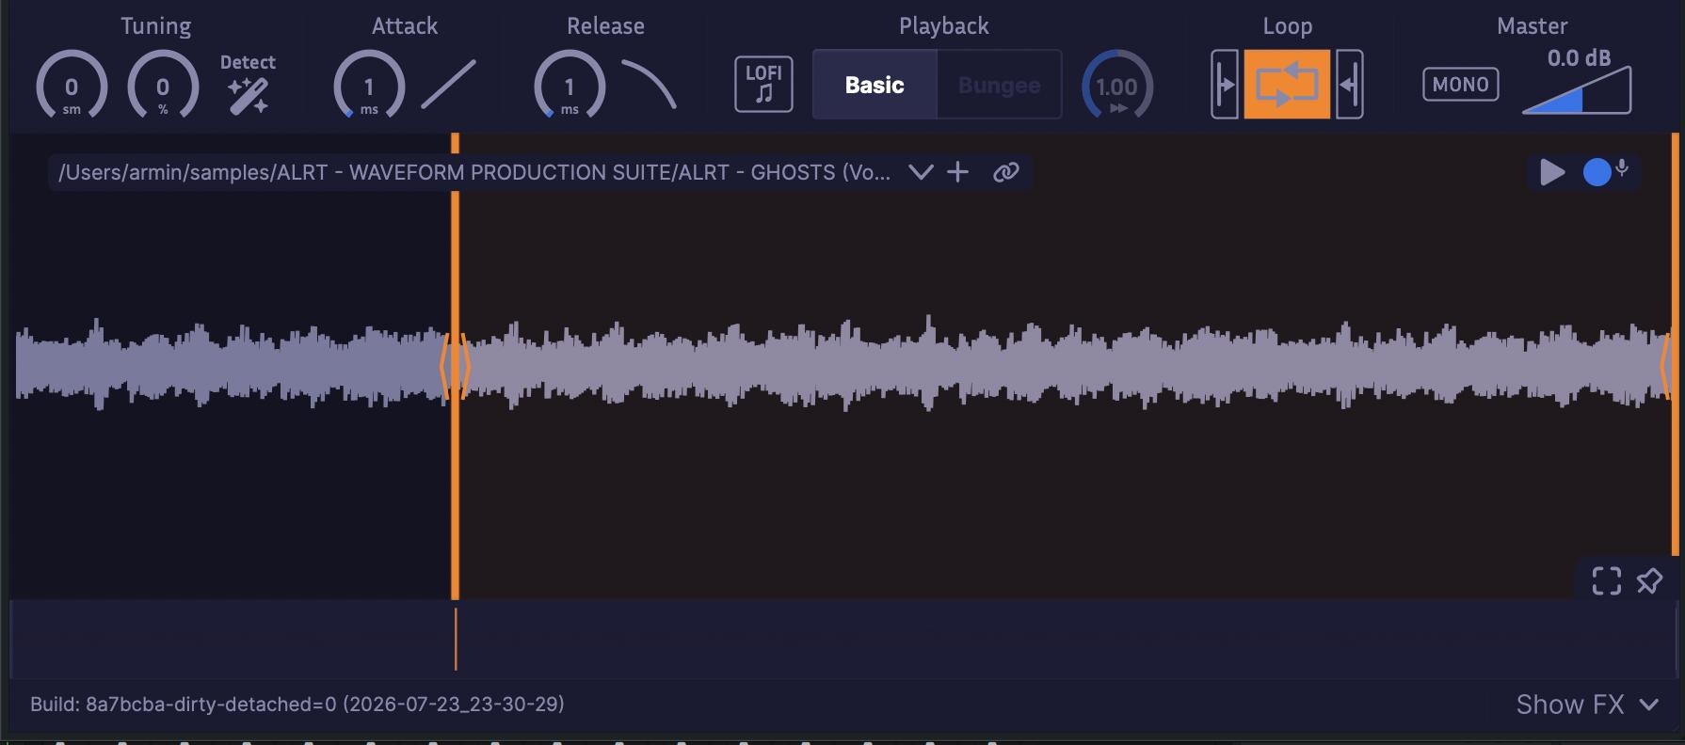
Task: Click the pin icon near waveform corner
Action: point(1649,581)
